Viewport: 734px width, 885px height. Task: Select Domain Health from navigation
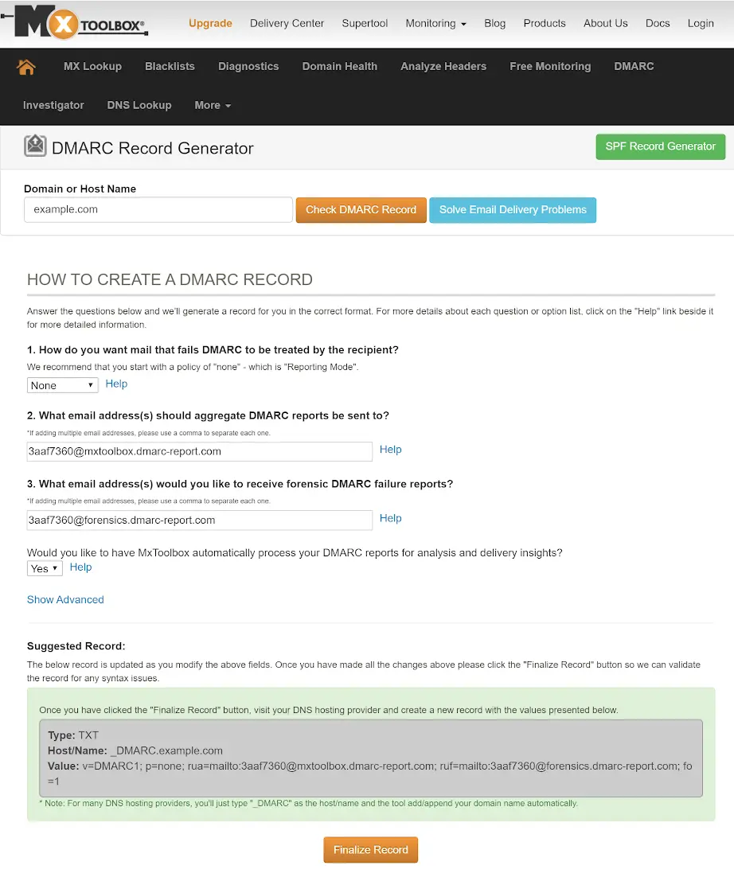coord(340,66)
